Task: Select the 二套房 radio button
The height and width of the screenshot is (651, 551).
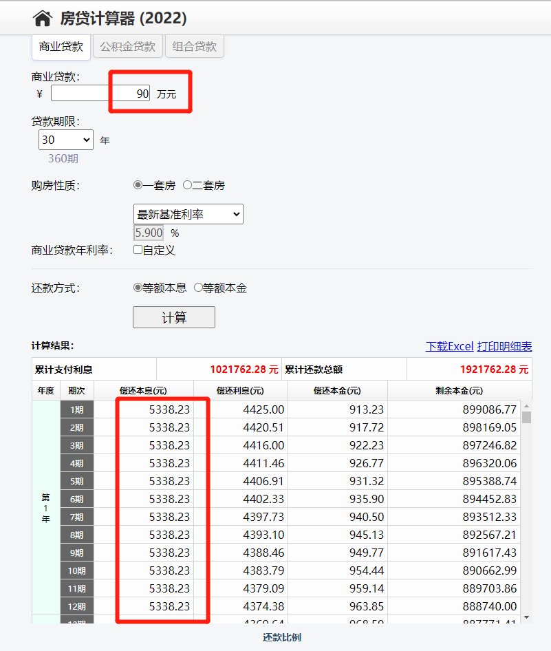Action: pos(187,185)
